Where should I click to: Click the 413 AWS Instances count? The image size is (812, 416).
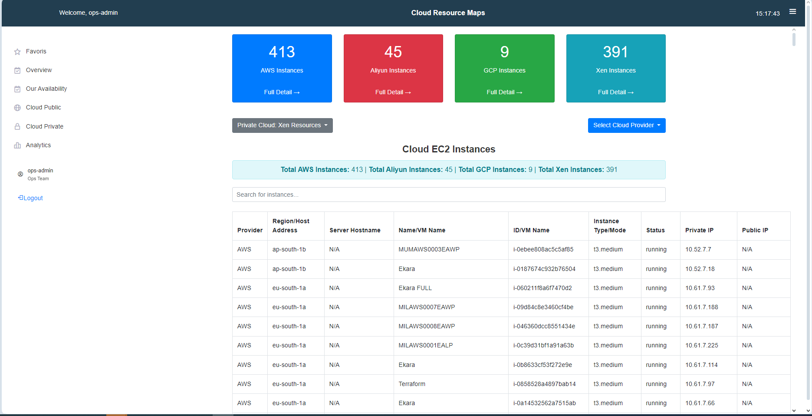click(282, 52)
